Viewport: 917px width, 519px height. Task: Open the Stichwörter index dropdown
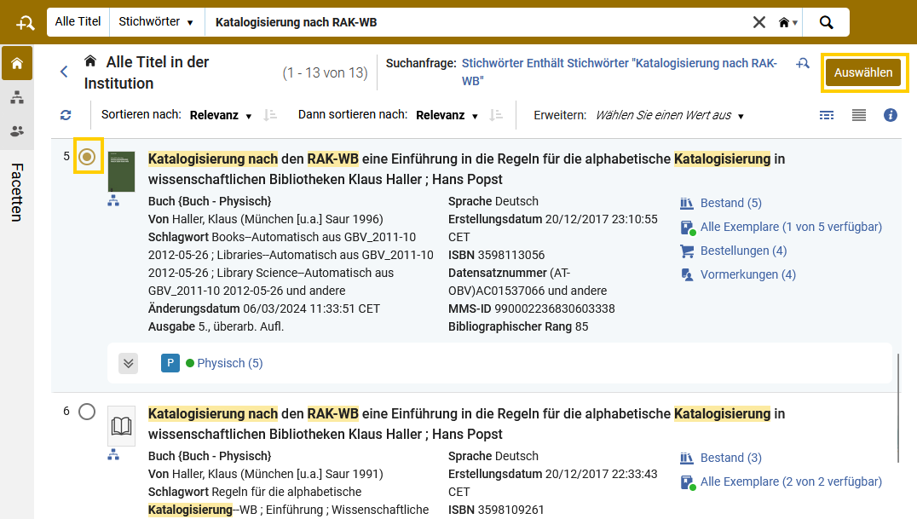[156, 21]
